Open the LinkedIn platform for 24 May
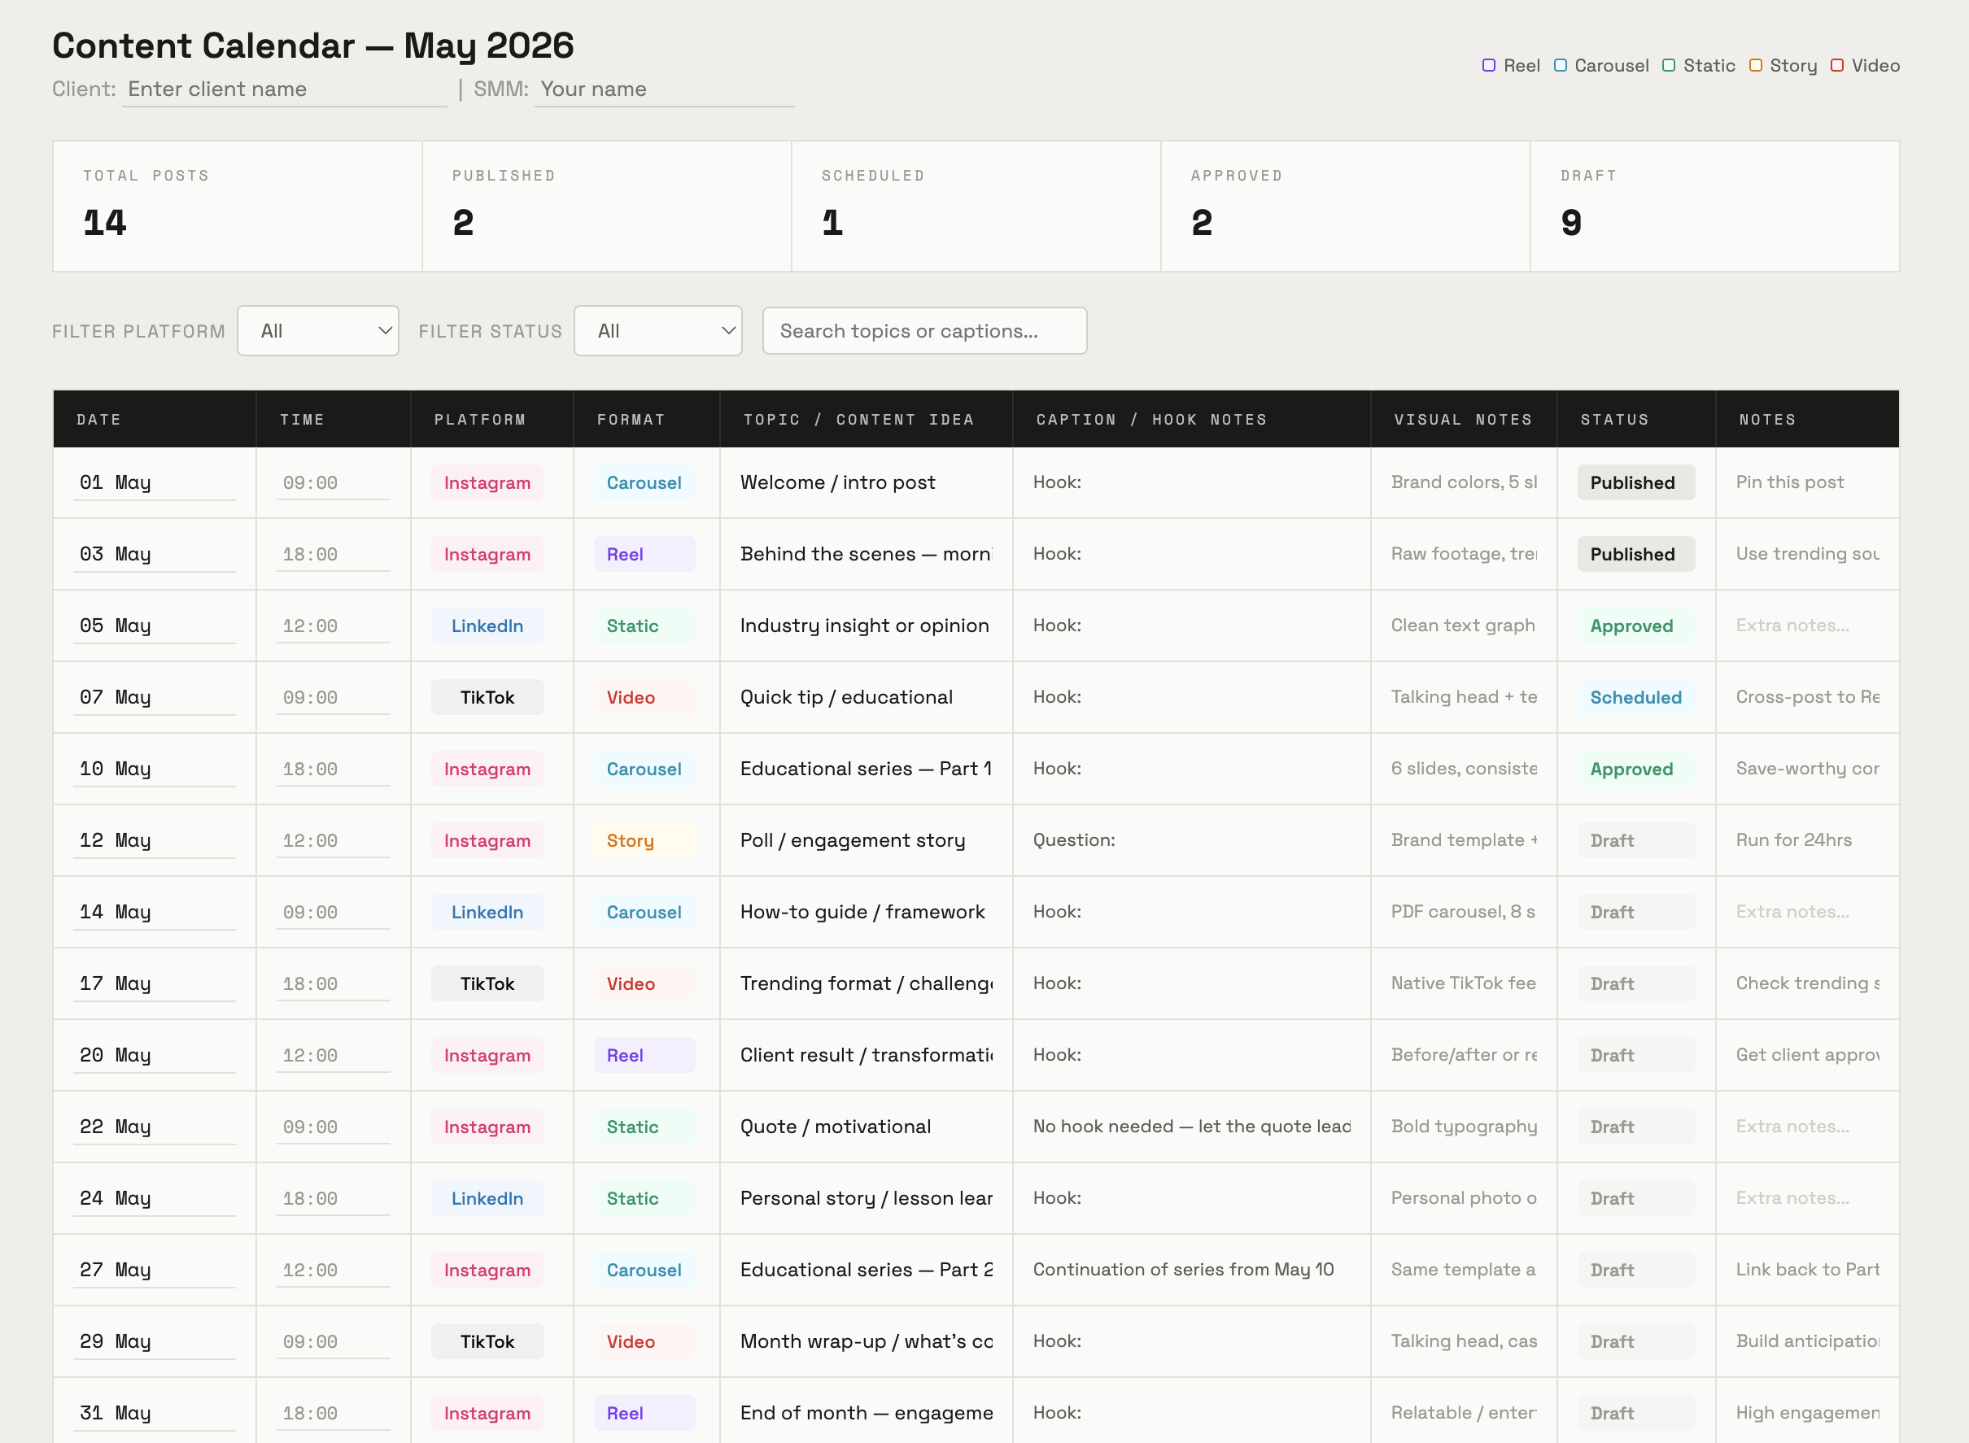Screen dimensions: 1969x1443 487,1199
